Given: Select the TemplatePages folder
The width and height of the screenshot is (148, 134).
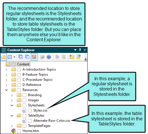Looking at the screenshot, I should (39, 126).
